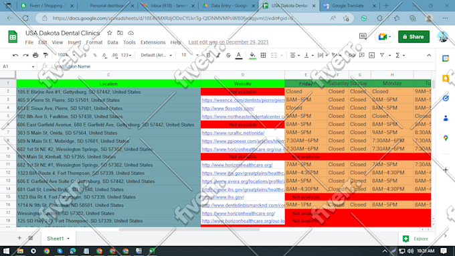
Task: Open the Google Meet call button
Action: [x=384, y=37]
